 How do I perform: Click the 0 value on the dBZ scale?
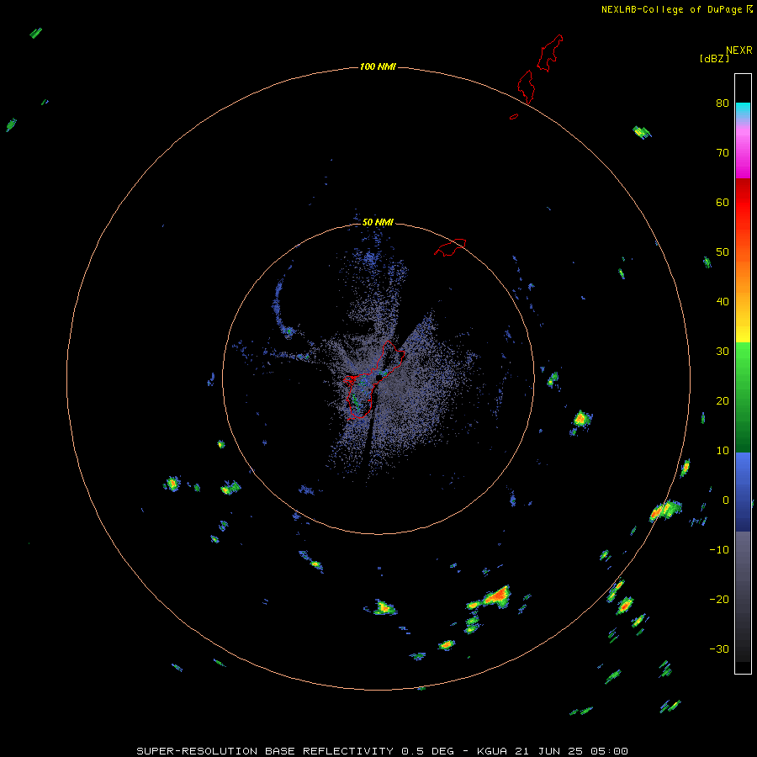(x=726, y=500)
